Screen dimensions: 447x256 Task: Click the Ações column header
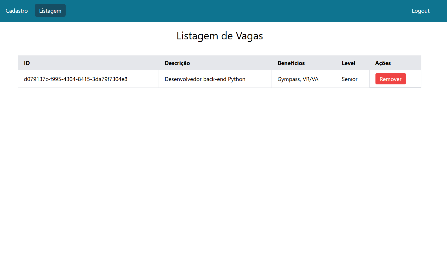point(383,63)
